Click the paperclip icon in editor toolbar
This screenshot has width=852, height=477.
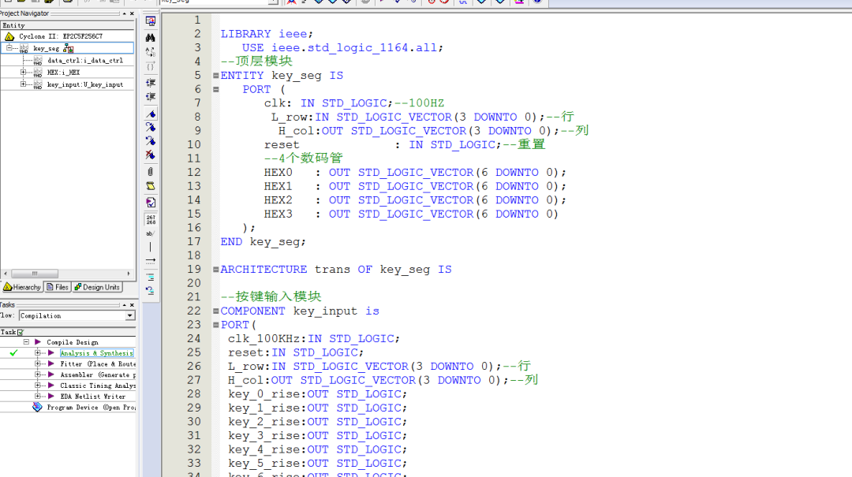click(150, 171)
